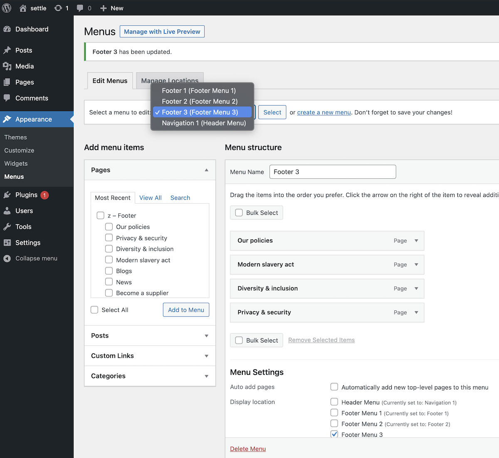Viewport: 499px width, 458px height.
Task: Click the Delete Menu link
Action: (x=248, y=449)
